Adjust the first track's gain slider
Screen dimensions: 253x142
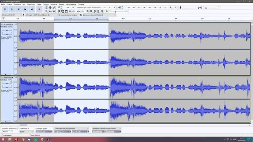[7, 30]
